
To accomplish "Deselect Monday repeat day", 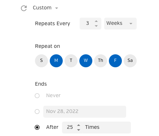I will pos(56,61).
